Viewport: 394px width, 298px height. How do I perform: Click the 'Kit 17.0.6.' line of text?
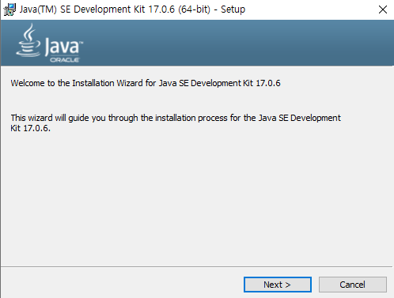click(30, 128)
